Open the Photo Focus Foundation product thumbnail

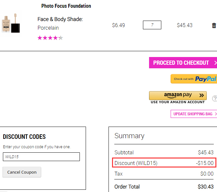[x=11, y=23]
